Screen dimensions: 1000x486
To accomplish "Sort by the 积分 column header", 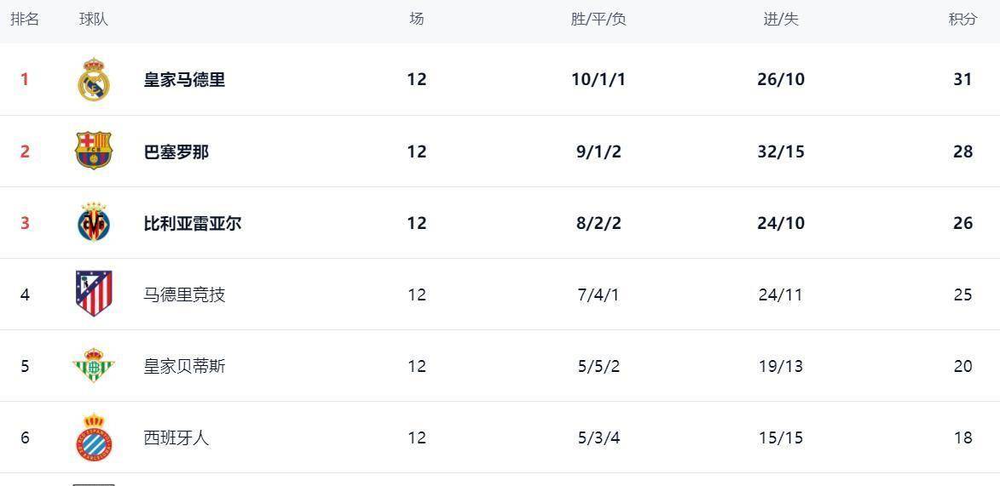I will tap(962, 19).
